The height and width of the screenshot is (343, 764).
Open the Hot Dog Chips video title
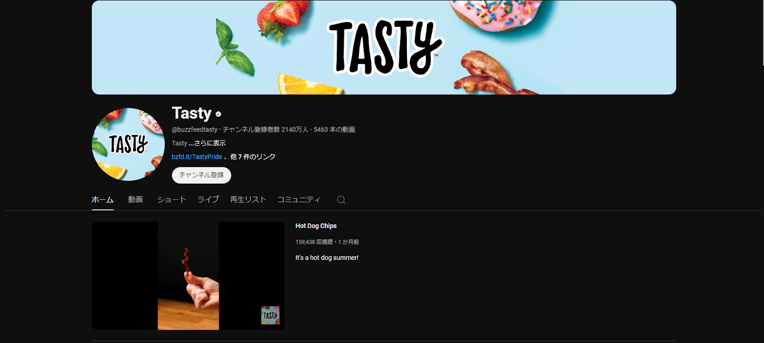316,226
